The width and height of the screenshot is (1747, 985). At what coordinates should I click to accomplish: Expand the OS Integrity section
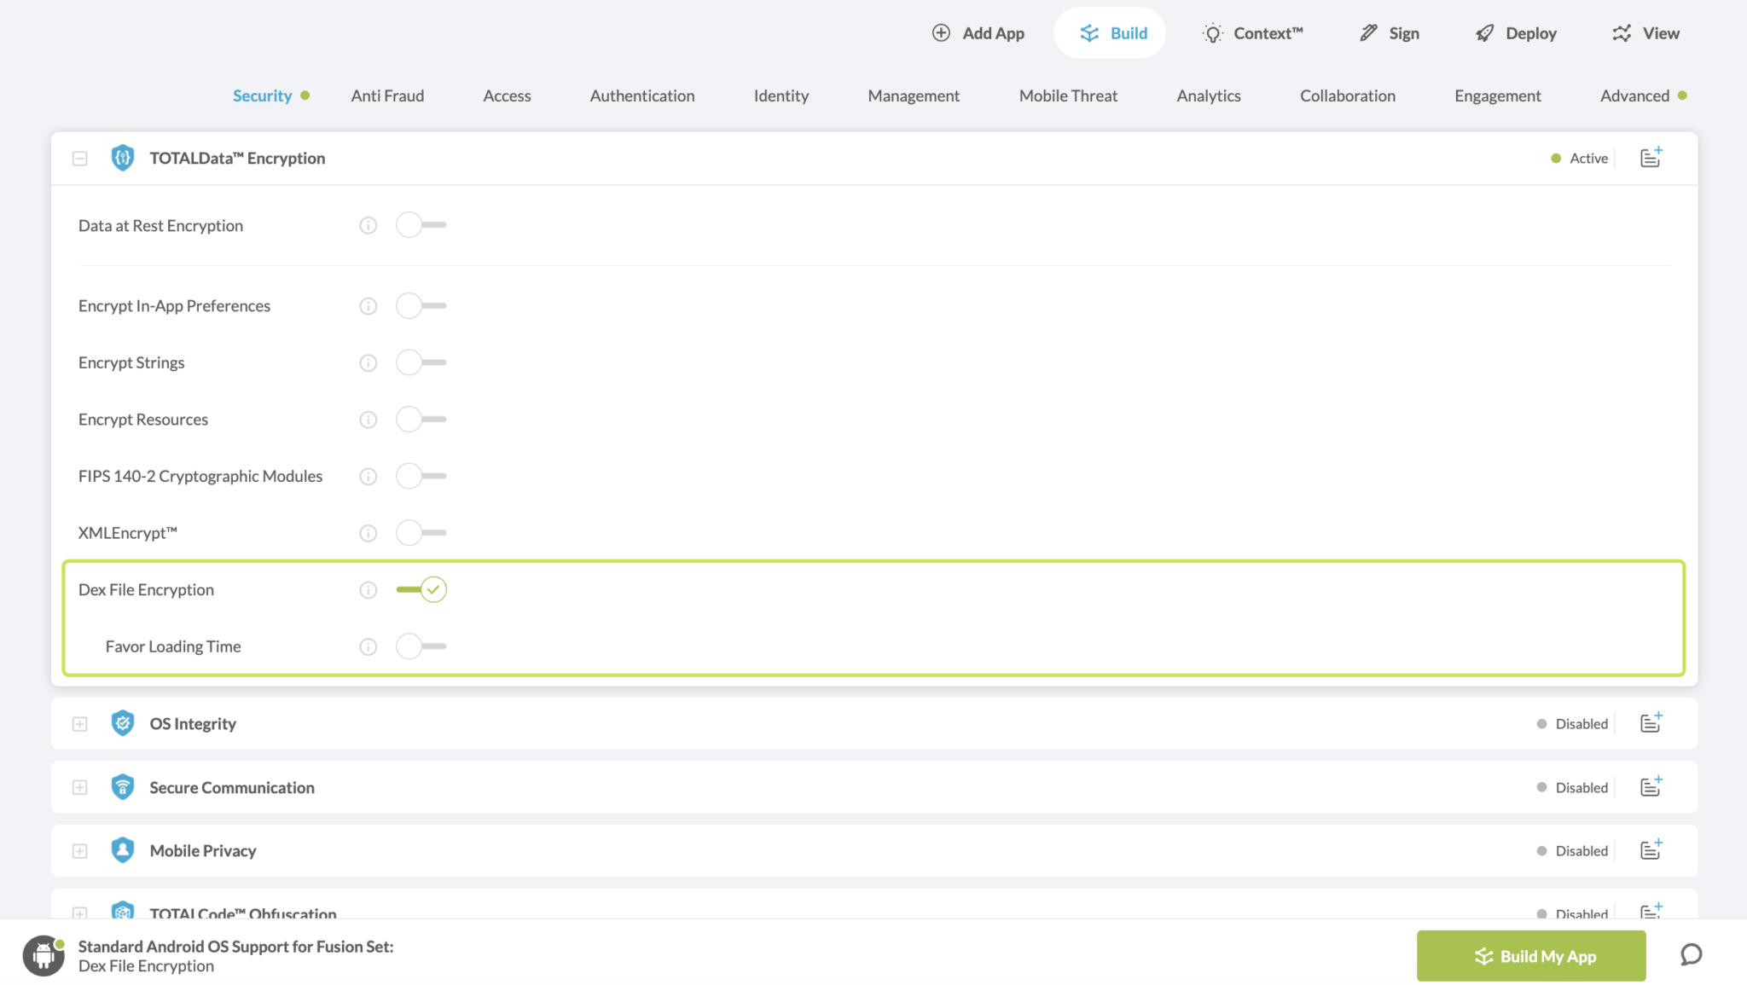[x=79, y=722]
